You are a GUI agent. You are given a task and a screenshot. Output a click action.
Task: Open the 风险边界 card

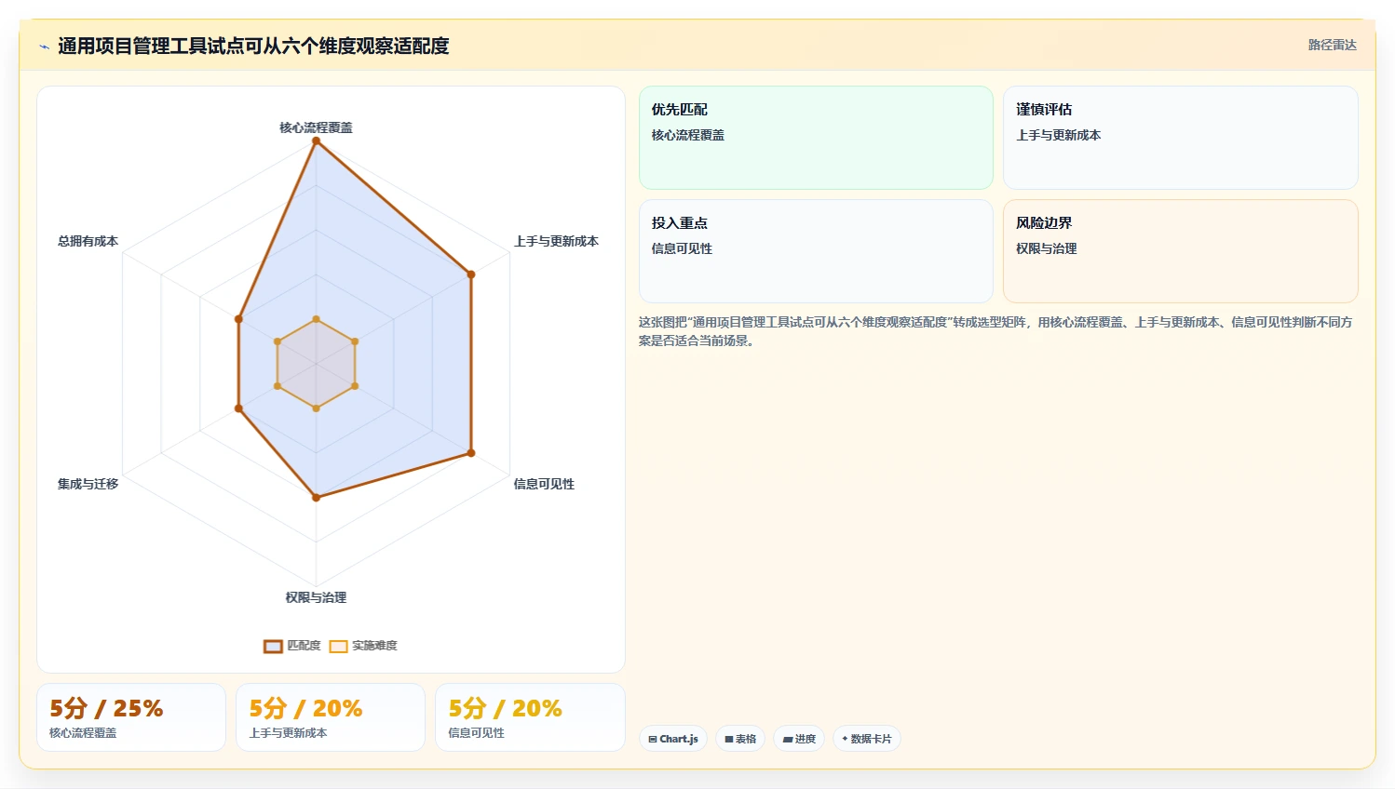coord(1180,251)
